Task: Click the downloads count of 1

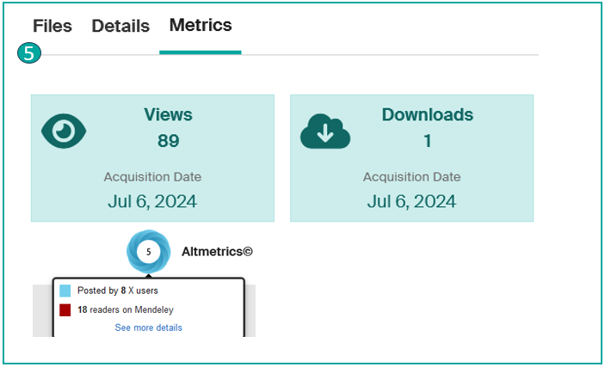Action: point(427,141)
